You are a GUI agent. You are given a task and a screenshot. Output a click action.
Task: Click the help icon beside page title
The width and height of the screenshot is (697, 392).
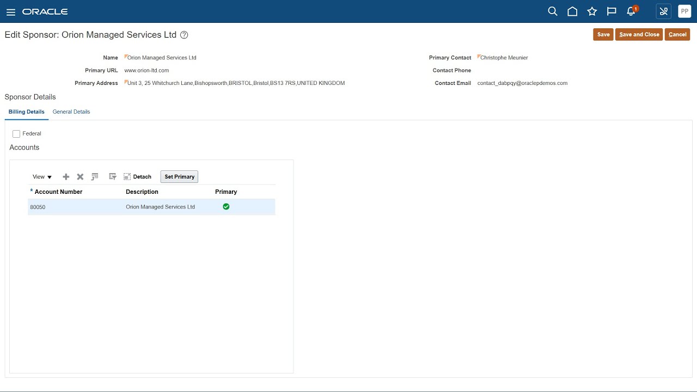(x=184, y=35)
